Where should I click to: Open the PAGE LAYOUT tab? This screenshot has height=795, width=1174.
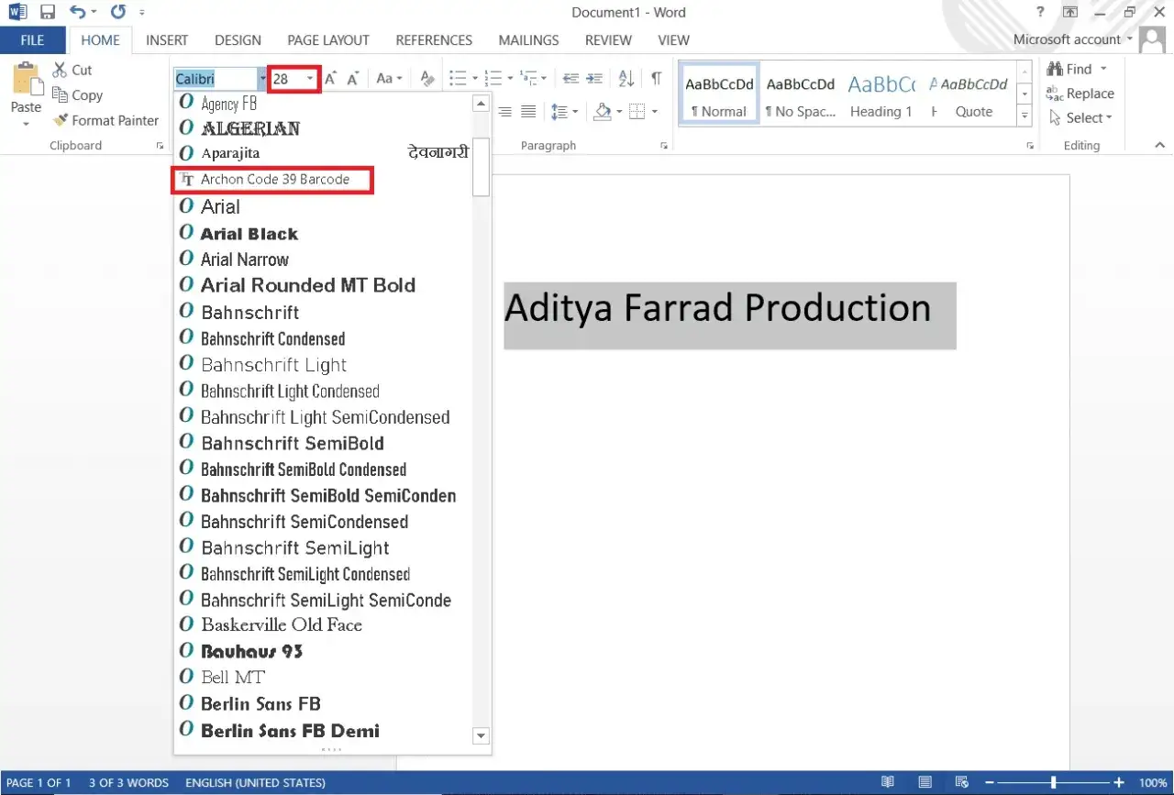[x=327, y=40]
